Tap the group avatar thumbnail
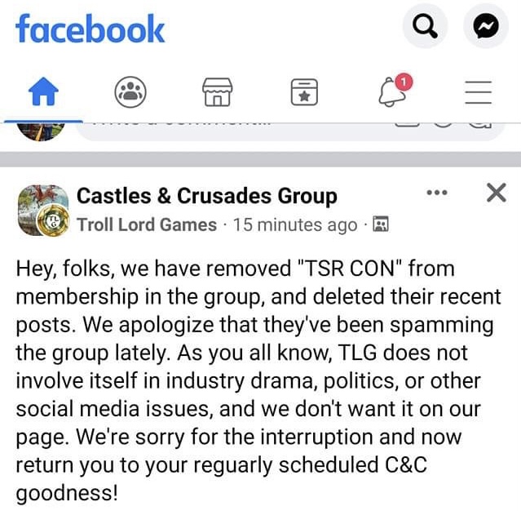 (x=39, y=209)
